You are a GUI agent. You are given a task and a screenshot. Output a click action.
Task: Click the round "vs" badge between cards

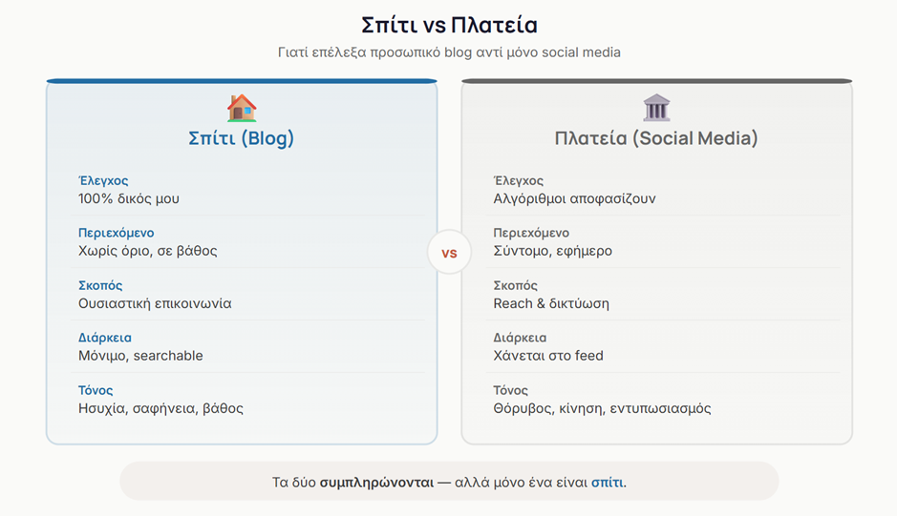(449, 254)
